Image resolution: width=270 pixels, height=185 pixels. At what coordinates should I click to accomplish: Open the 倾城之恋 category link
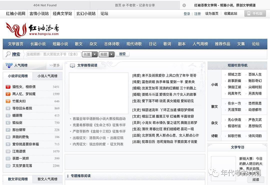[x=234, y=74]
